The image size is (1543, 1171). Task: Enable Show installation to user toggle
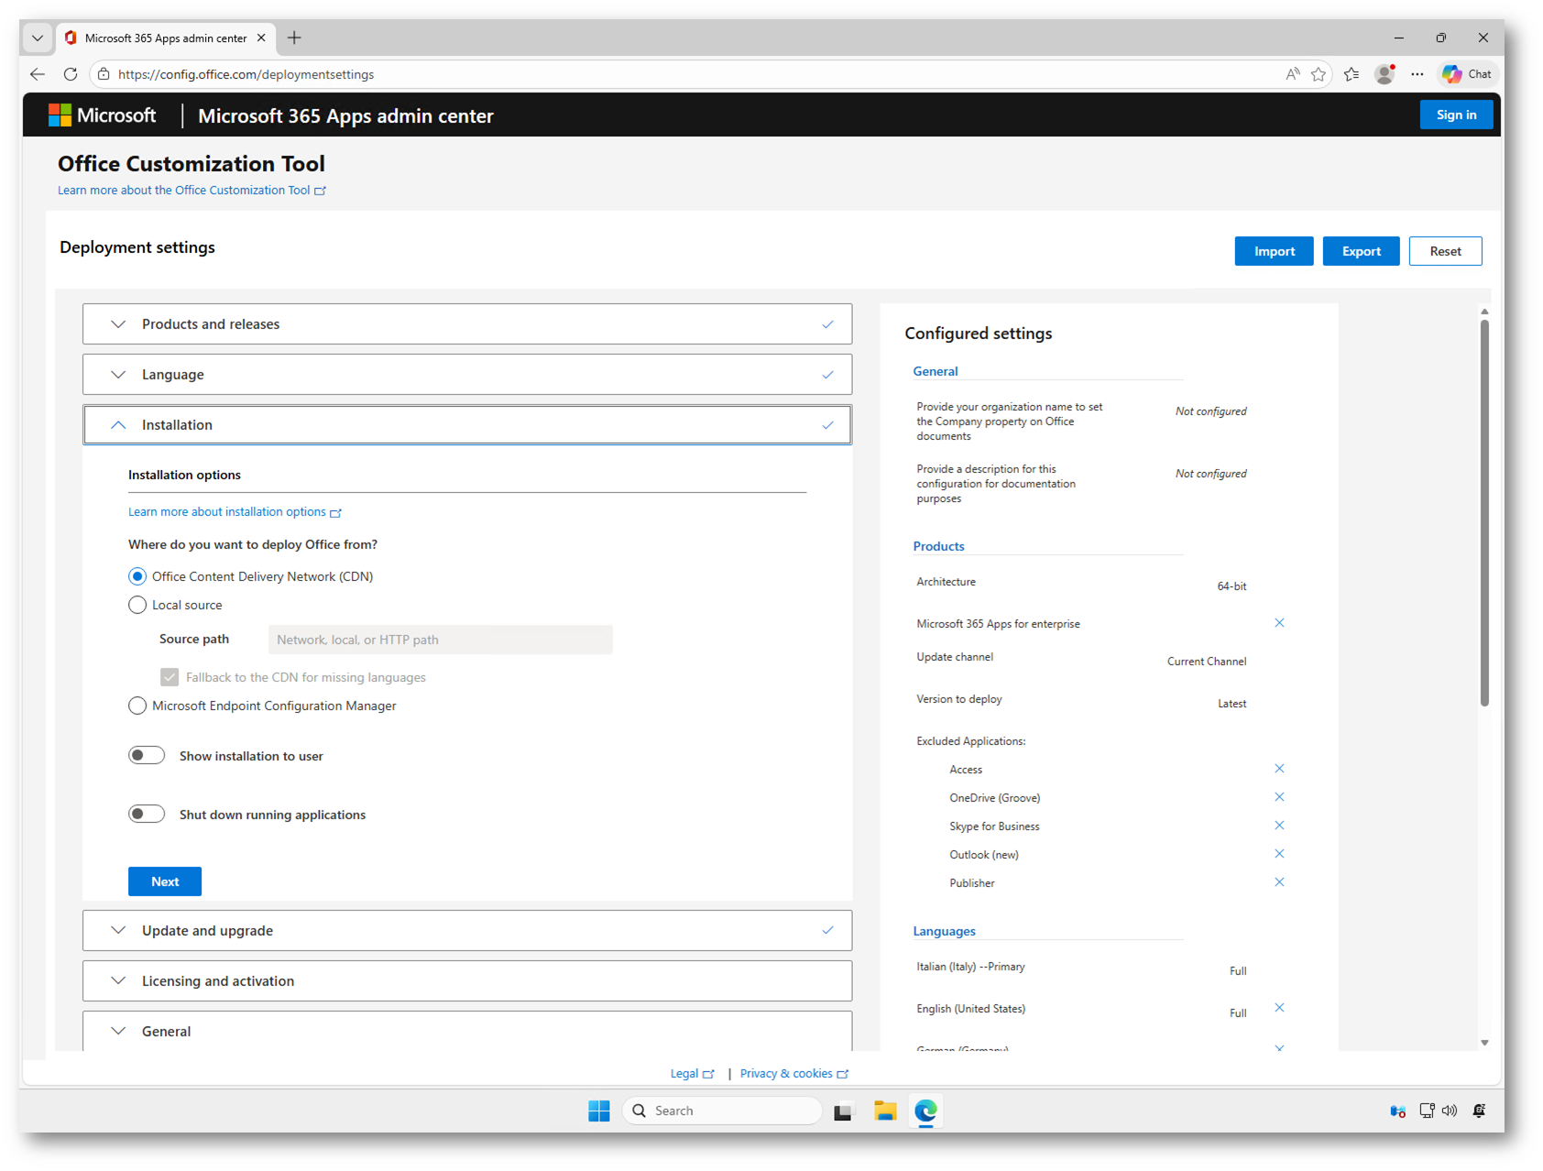(x=147, y=756)
